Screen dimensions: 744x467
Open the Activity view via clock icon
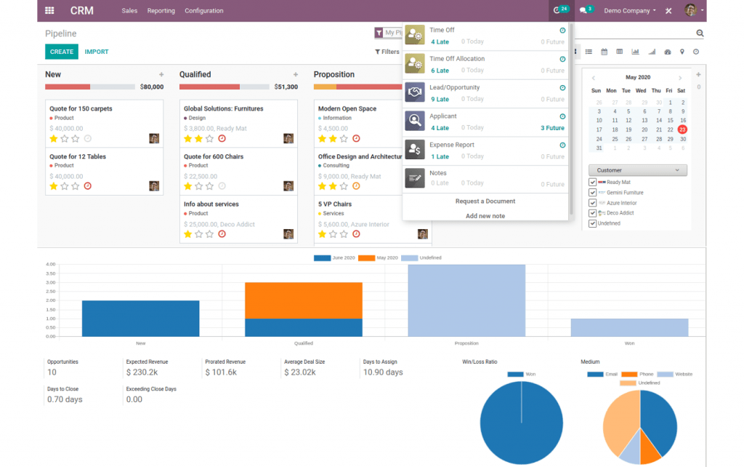click(695, 52)
